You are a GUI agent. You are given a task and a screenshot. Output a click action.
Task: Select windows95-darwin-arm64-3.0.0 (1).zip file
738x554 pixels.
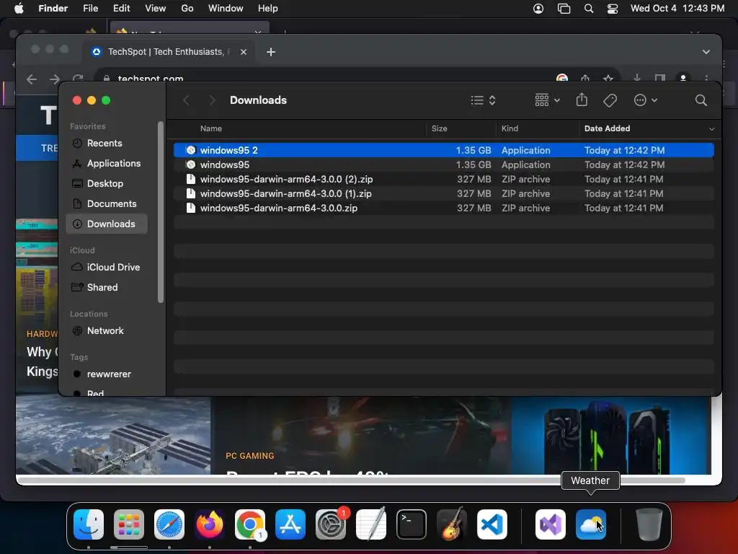coord(444,193)
